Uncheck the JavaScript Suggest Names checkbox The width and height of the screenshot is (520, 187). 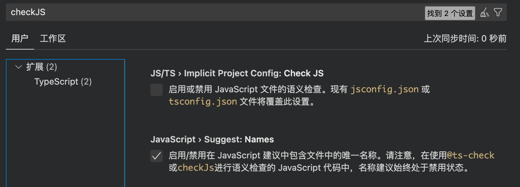pos(156,156)
